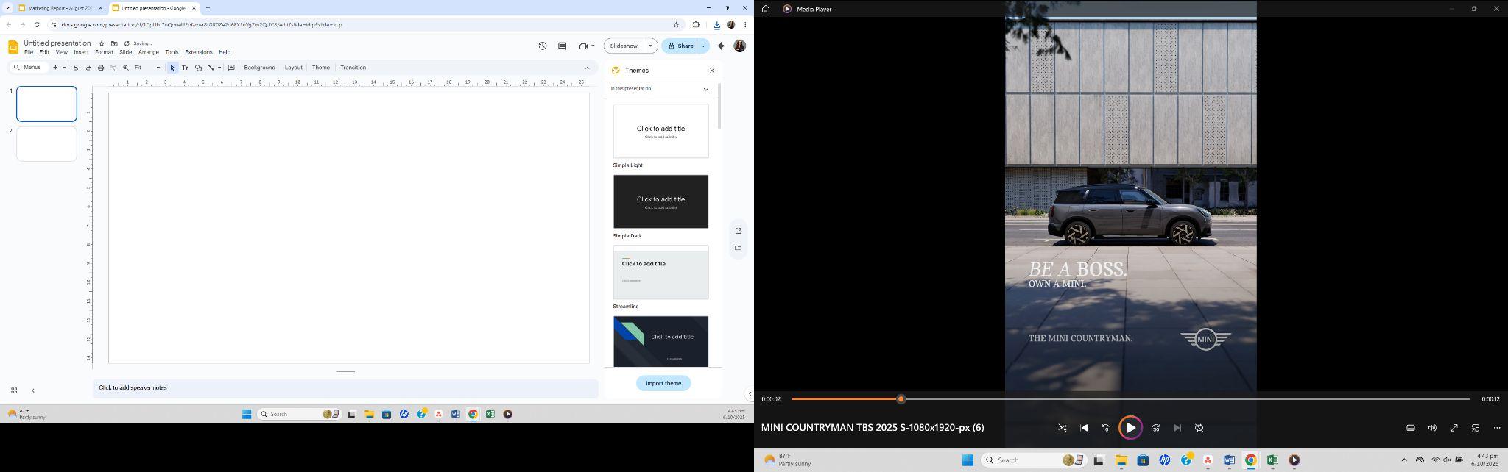This screenshot has width=1508, height=472.
Task: Open the new slide layout dropdown arrow
Action: pyautogui.click(x=64, y=68)
